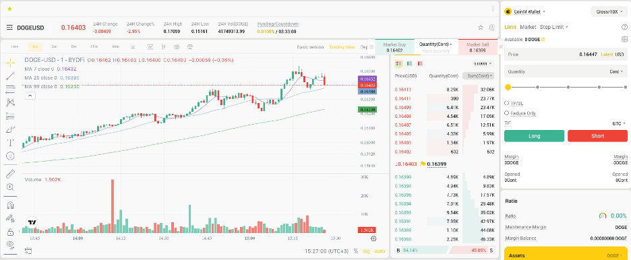Viewport: 631px width, 260px height.
Task: Open the hamburger menu beside DOGEUSD
Action: click(9, 28)
